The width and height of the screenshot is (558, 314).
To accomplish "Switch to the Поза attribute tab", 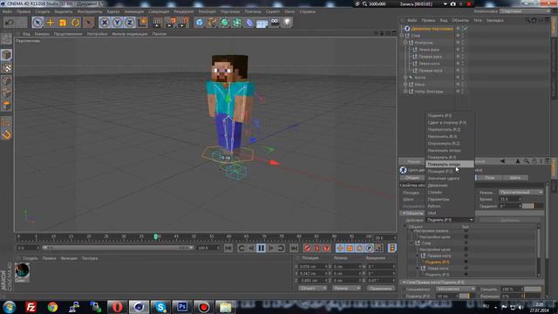I will point(490,178).
